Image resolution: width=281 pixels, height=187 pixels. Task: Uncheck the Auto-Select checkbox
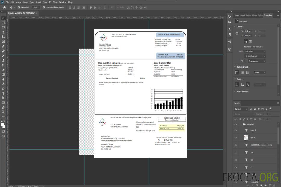(19, 8)
